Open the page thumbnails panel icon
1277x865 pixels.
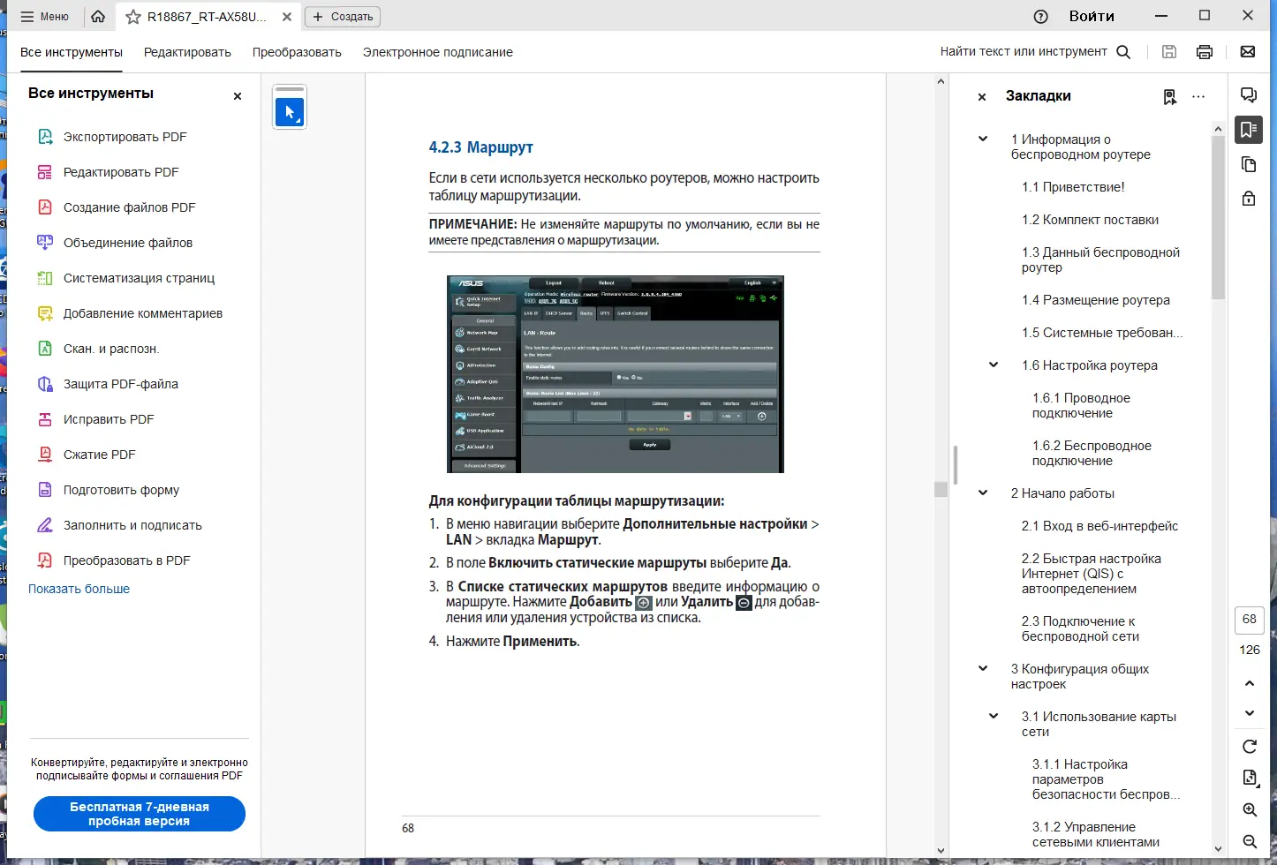click(x=1249, y=164)
